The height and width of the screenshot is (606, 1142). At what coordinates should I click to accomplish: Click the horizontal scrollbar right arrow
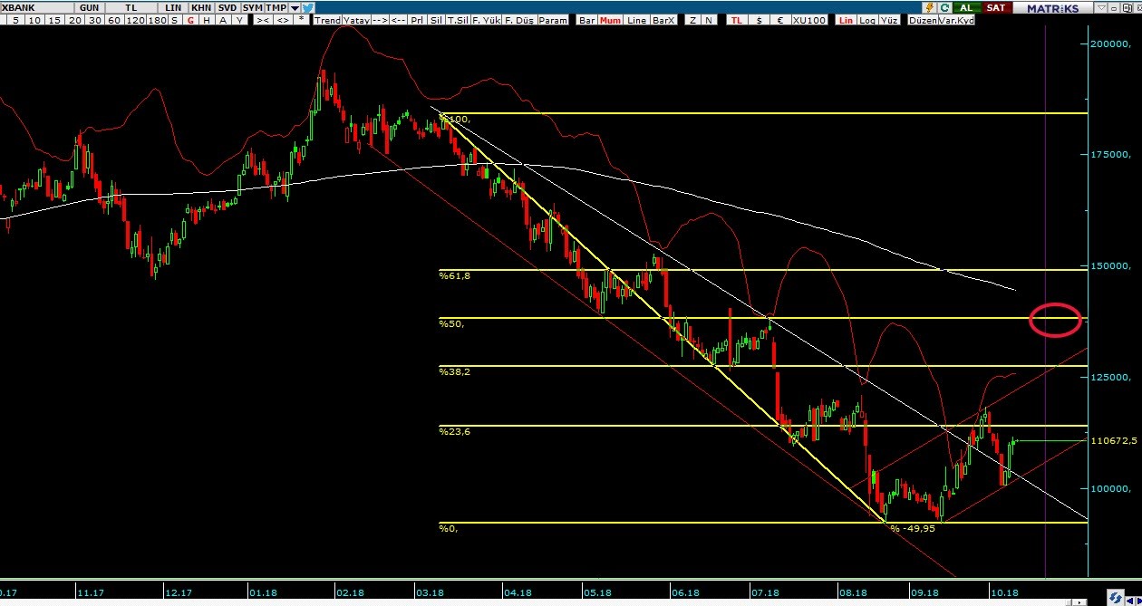click(1079, 602)
